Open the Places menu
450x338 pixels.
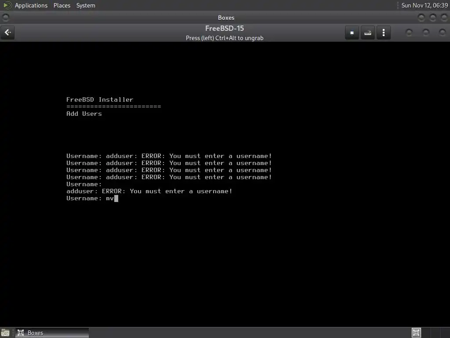(x=62, y=5)
